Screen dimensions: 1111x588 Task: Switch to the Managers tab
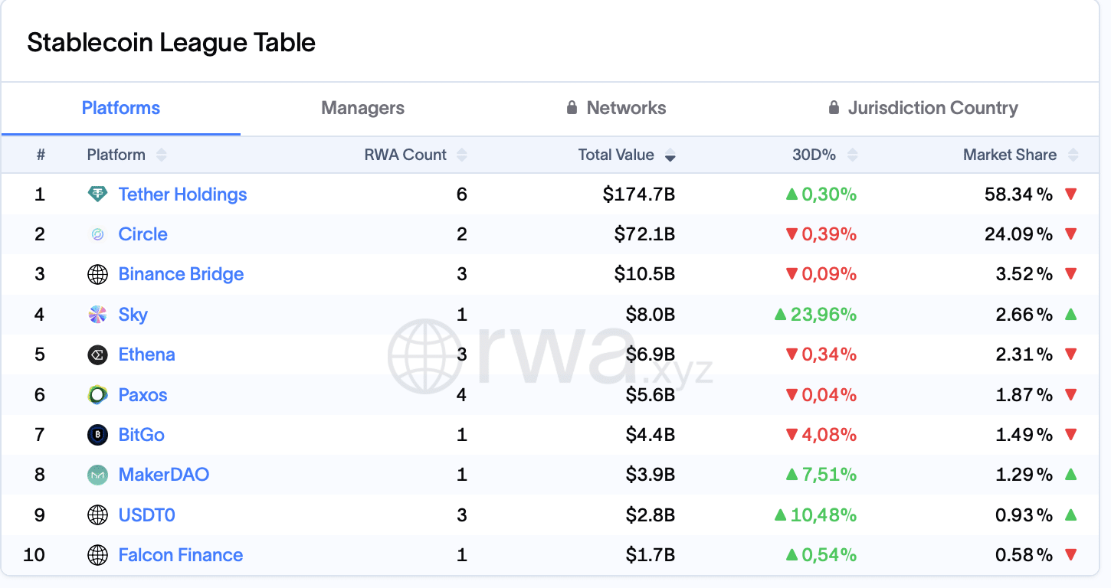(362, 109)
